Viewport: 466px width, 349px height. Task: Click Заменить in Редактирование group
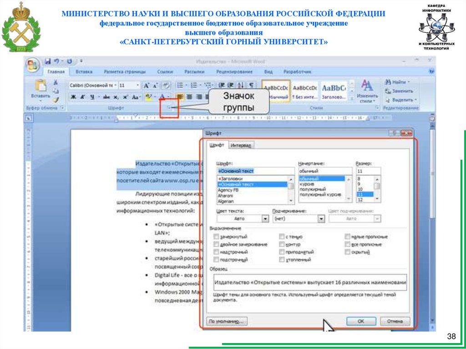399,91
